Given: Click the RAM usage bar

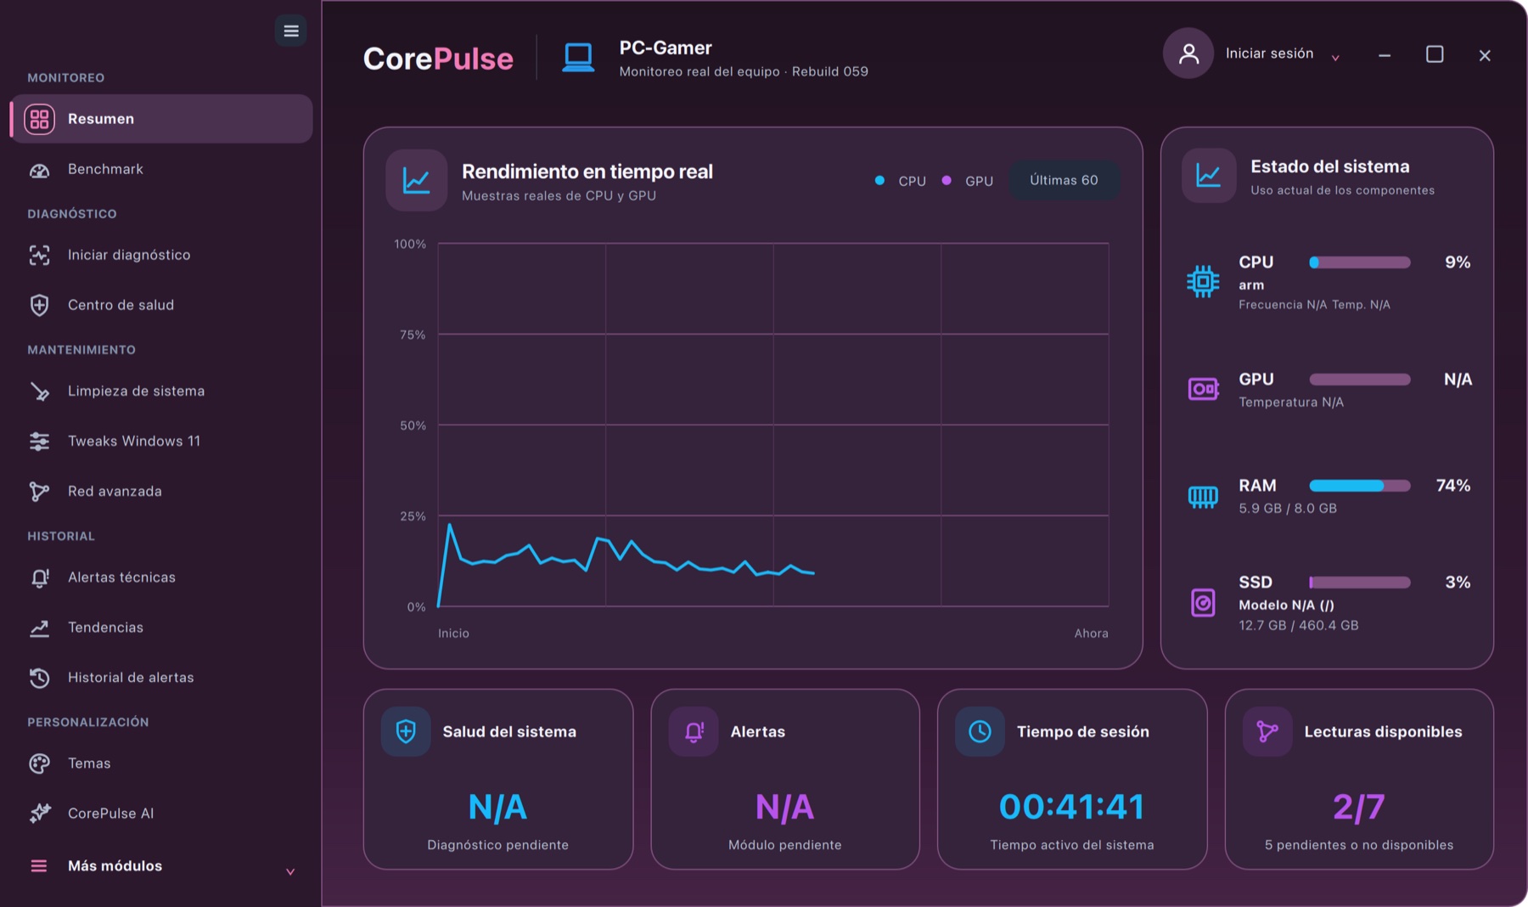Looking at the screenshot, I should point(1360,486).
